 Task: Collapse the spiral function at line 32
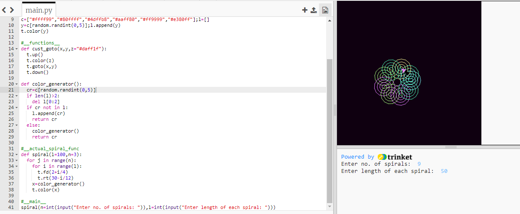[16, 154]
